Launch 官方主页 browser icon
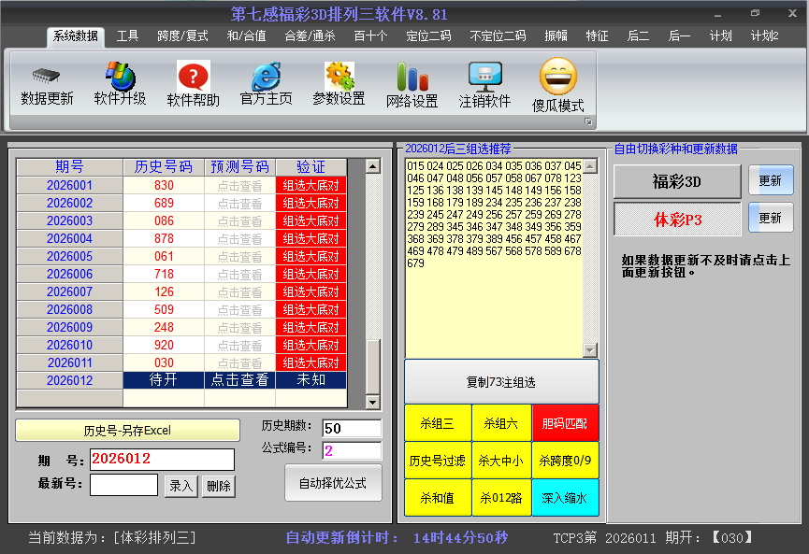The width and height of the screenshot is (809, 554). 266,77
